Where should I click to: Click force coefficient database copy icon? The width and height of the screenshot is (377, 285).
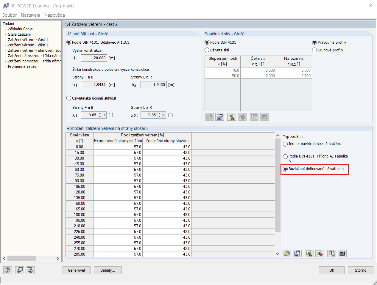[x=254, y=117]
